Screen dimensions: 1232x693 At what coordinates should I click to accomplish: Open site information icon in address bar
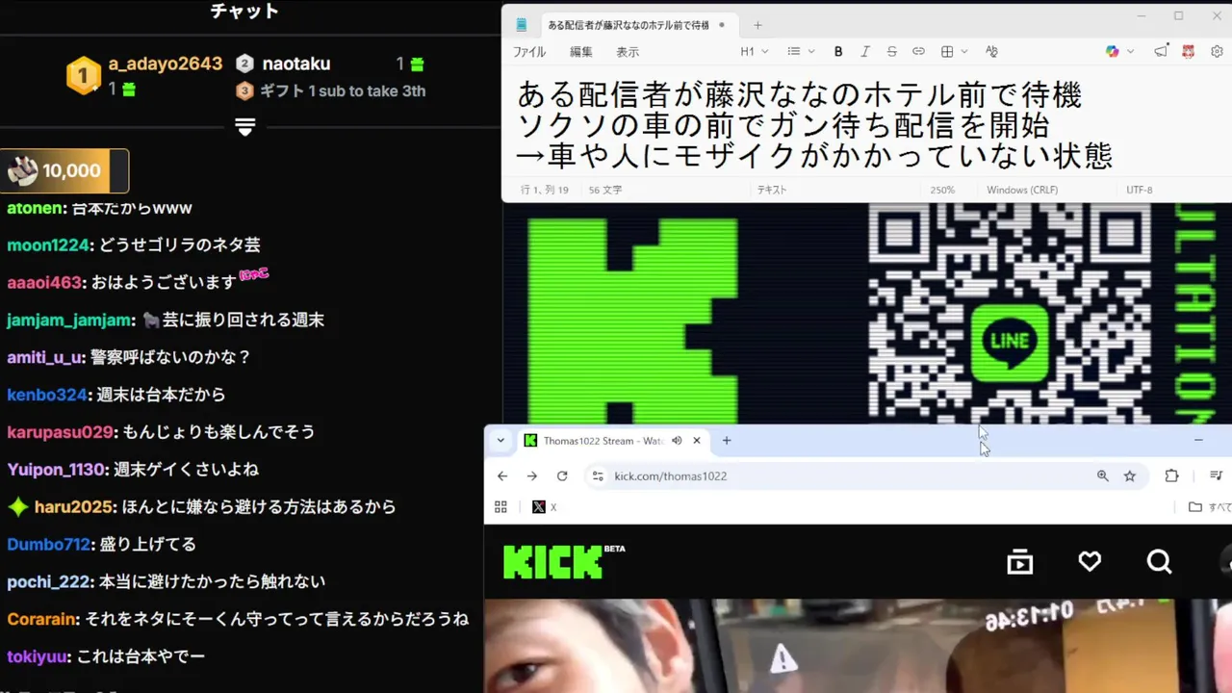597,475
